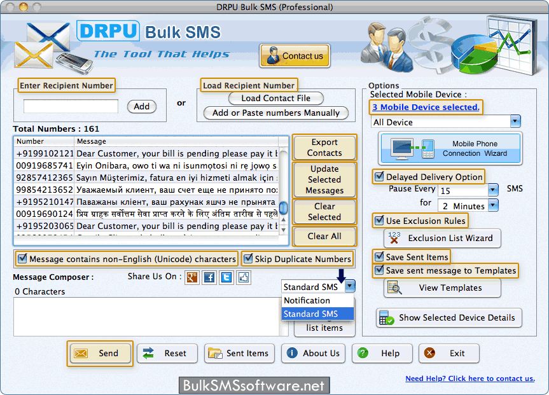Click the message composer text area
549x395 pixels.
147,317
